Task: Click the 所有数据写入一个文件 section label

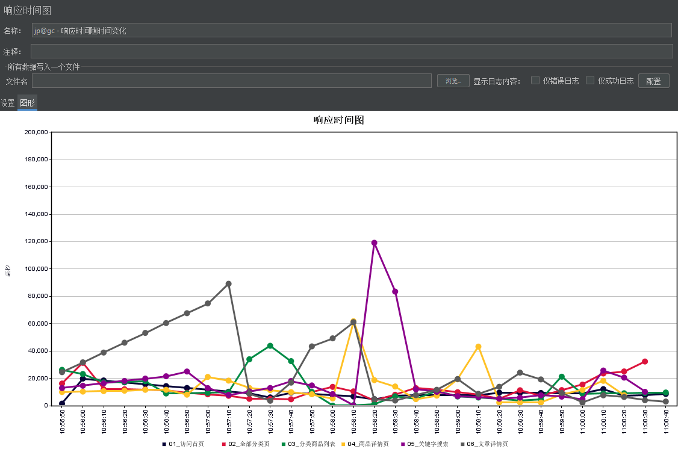Action: (43, 67)
